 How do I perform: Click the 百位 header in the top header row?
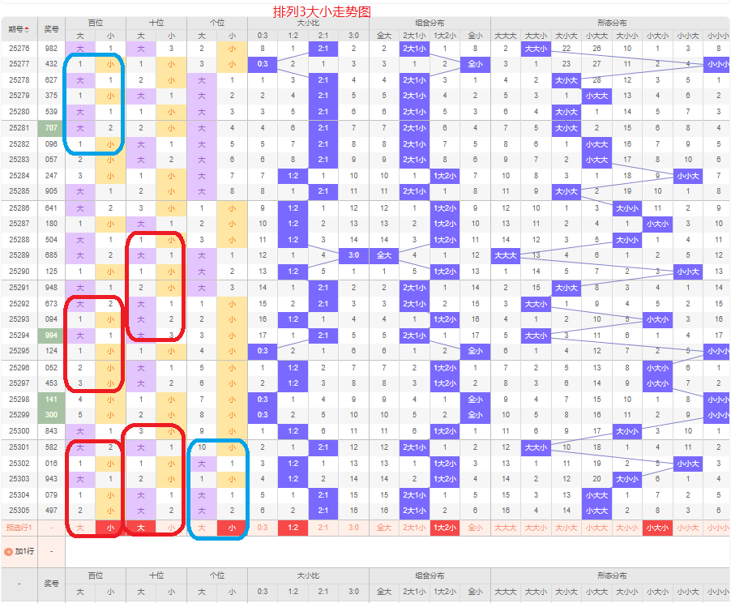tap(96, 23)
